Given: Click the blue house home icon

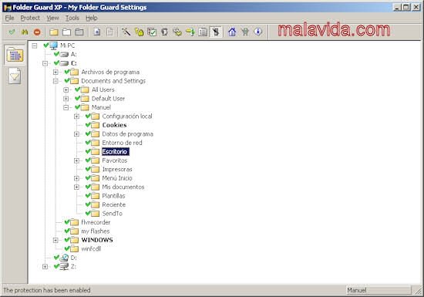Looking at the screenshot, I should (232, 32).
